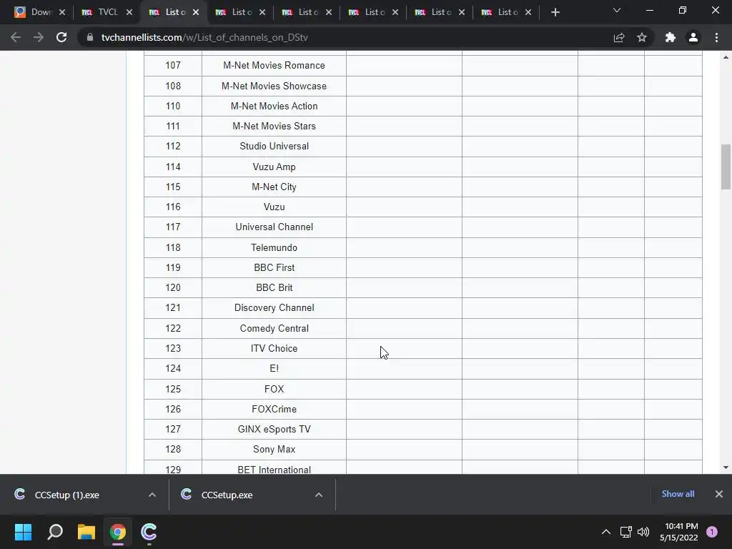Click the CCleaner taskbar icon
732x549 pixels.
point(149,532)
